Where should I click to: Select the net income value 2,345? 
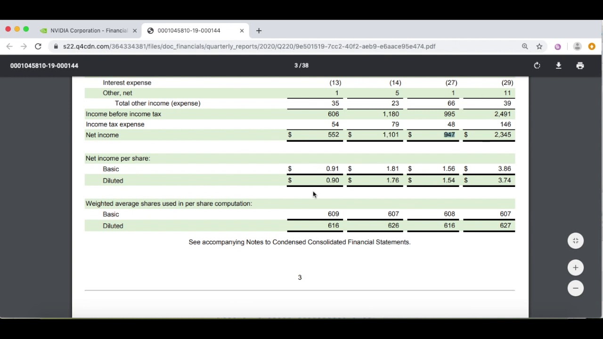503,135
